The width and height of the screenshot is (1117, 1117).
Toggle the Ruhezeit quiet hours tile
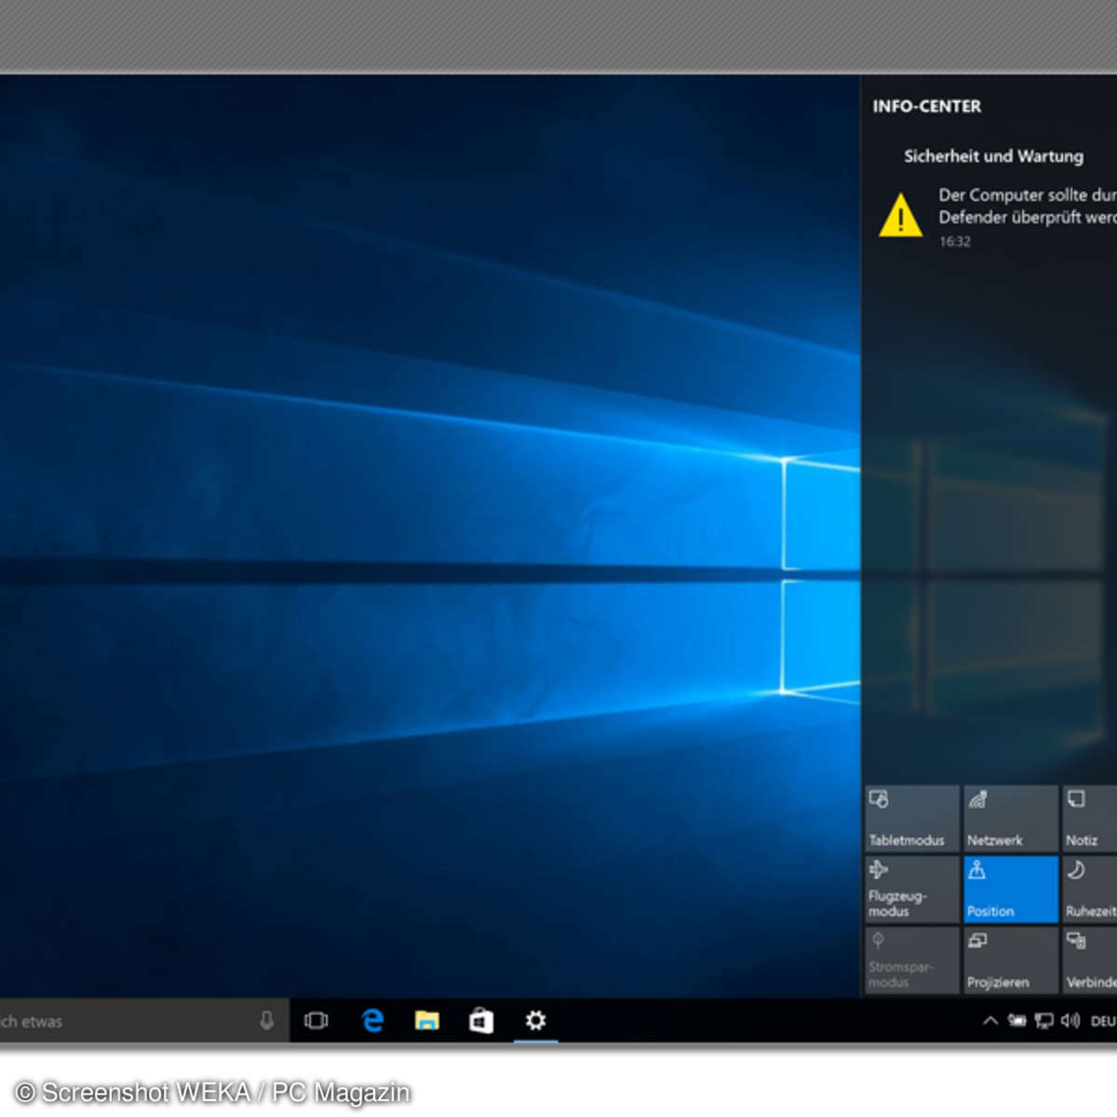[1089, 890]
